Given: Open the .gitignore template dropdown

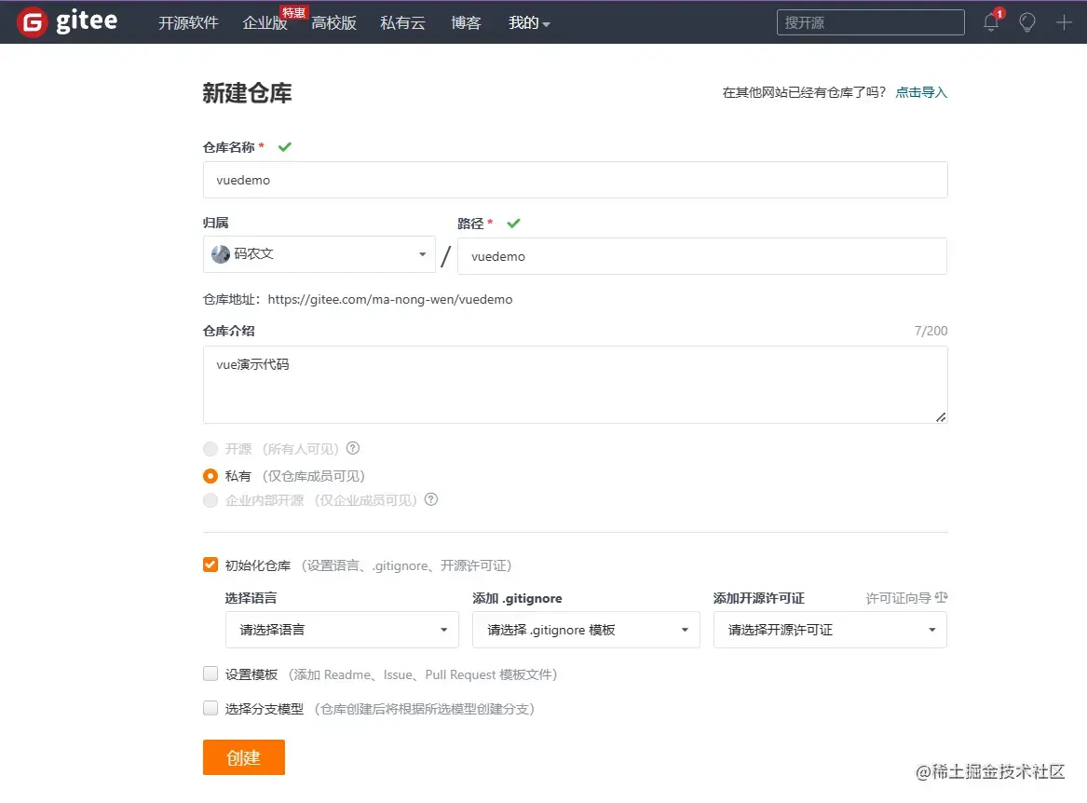Looking at the screenshot, I should [x=586, y=630].
